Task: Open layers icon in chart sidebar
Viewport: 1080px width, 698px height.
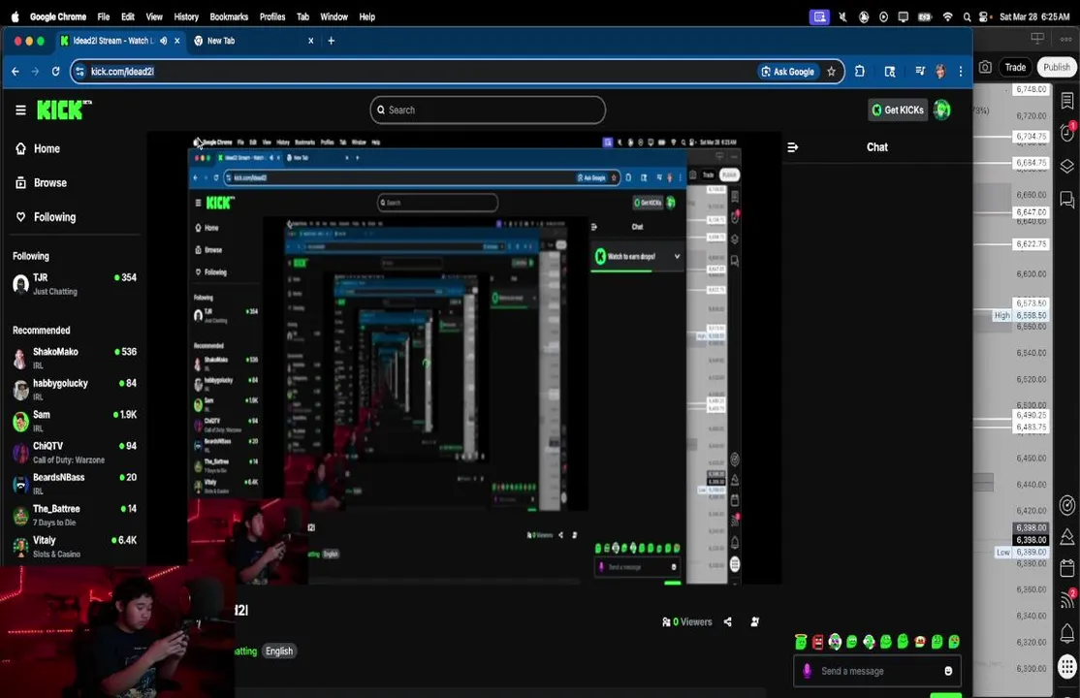Action: point(1067,166)
